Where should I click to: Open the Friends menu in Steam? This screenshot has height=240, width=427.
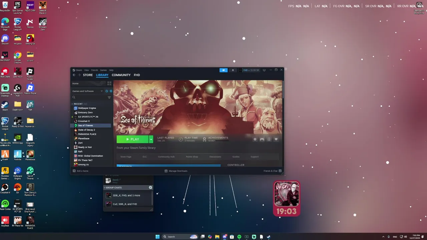coord(94,70)
